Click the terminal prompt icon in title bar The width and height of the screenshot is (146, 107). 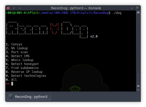click(138, 8)
